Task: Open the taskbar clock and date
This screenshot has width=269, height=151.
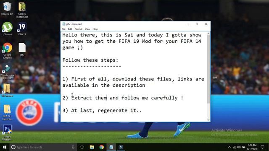Action: (252, 147)
